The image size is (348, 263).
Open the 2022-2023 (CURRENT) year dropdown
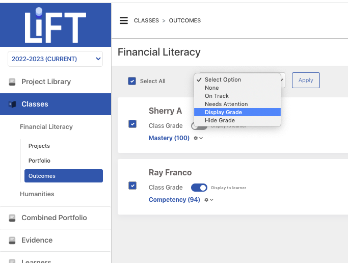[55, 59]
